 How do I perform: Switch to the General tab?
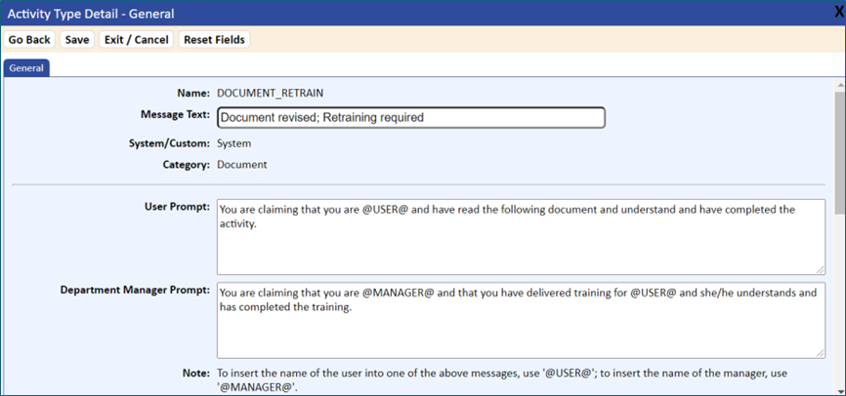26,68
